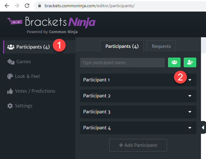Collapse the editor side panel arrow

pos(203,127)
